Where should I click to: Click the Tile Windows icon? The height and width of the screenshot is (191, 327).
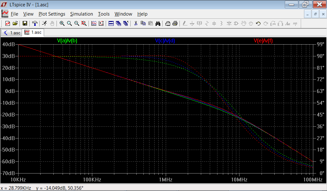coord(111,23)
